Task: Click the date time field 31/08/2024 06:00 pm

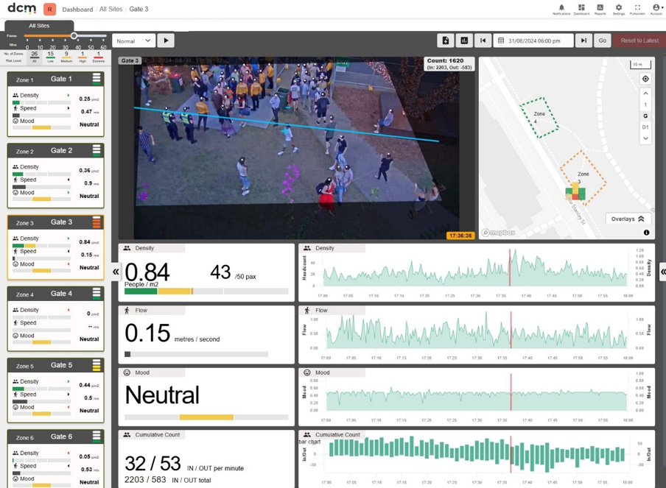Action: pos(533,40)
